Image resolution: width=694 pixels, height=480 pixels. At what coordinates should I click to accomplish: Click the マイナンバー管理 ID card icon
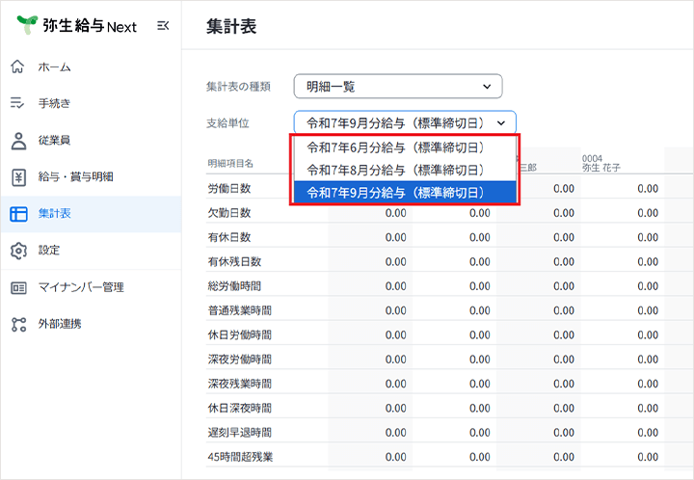[x=18, y=286]
